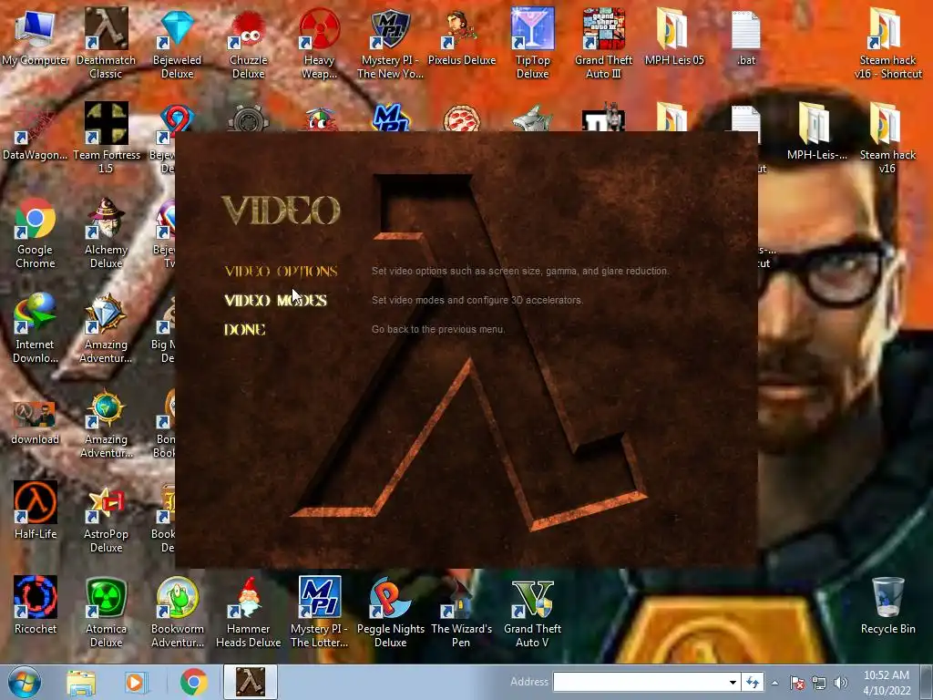Screen dimensions: 933x700
Task: Launch The Wizard's Pen shortcut
Action: 461,612
